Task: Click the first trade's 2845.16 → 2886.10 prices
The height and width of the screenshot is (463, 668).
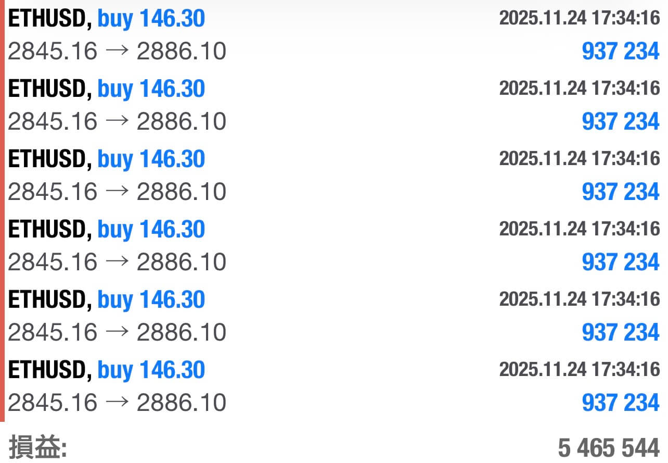Action: coord(117,52)
